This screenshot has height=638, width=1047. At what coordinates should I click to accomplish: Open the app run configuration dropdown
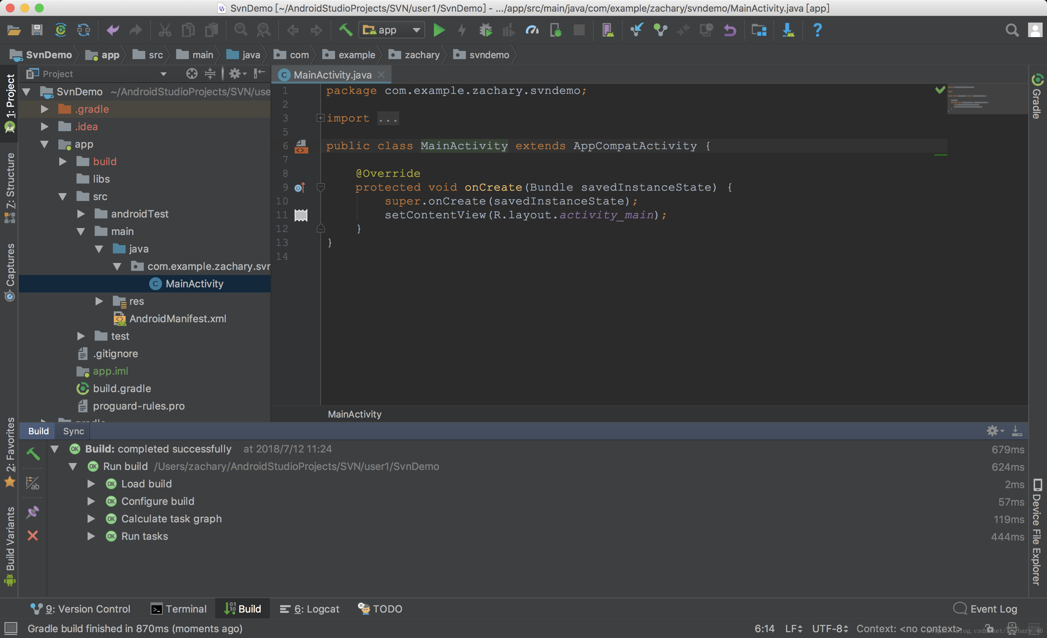tap(391, 30)
